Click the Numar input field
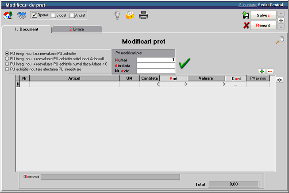 [156, 60]
